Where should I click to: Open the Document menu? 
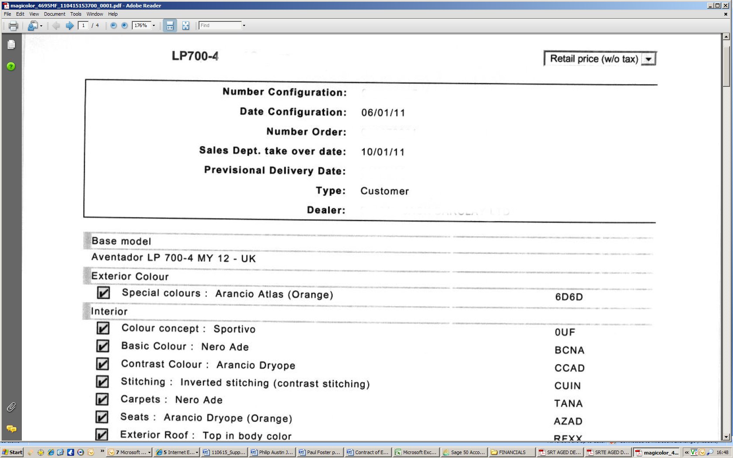pos(55,14)
